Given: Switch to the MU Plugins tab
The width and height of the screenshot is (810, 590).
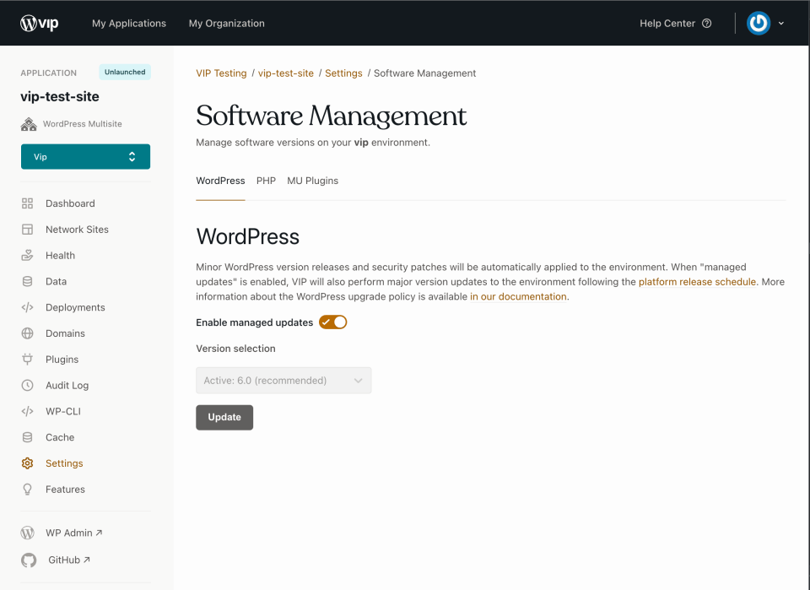Looking at the screenshot, I should click(x=312, y=181).
